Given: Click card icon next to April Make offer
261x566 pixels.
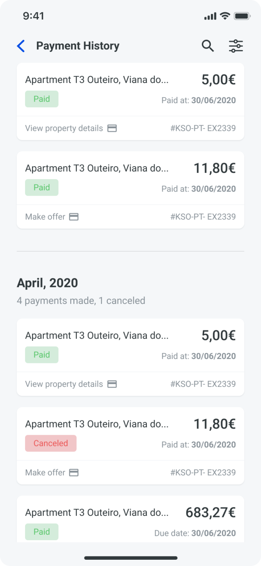Looking at the screenshot, I should 74,472.
